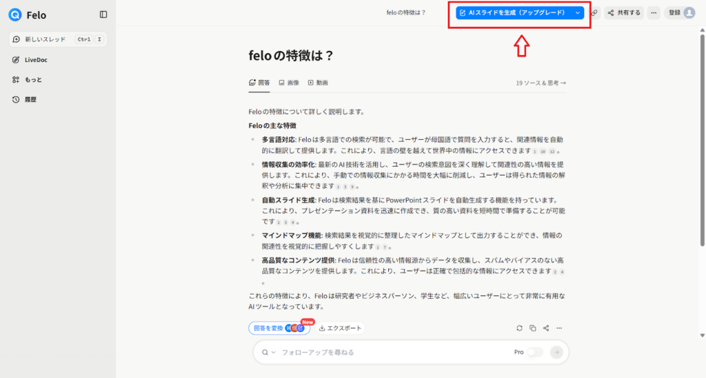The height and width of the screenshot is (378, 706).
Task: Submit follow-up with arrow send button
Action: click(556, 353)
